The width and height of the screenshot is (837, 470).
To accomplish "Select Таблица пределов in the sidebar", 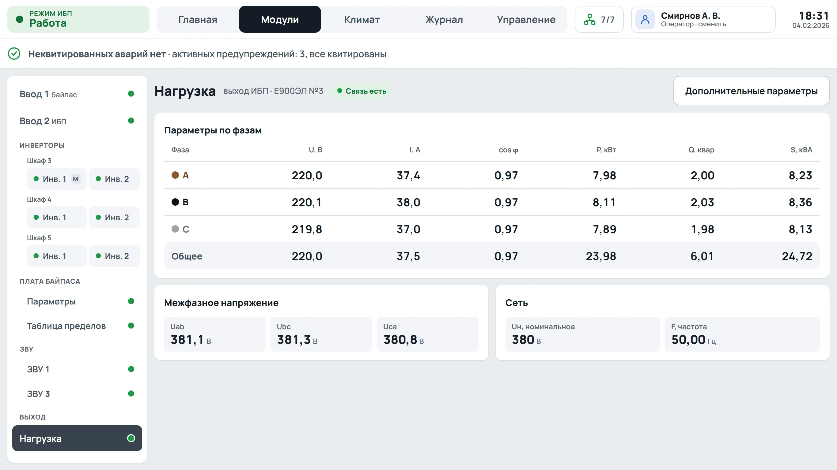I will click(77, 326).
